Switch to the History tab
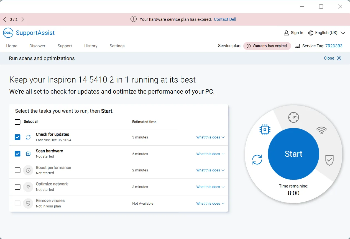 [91, 46]
